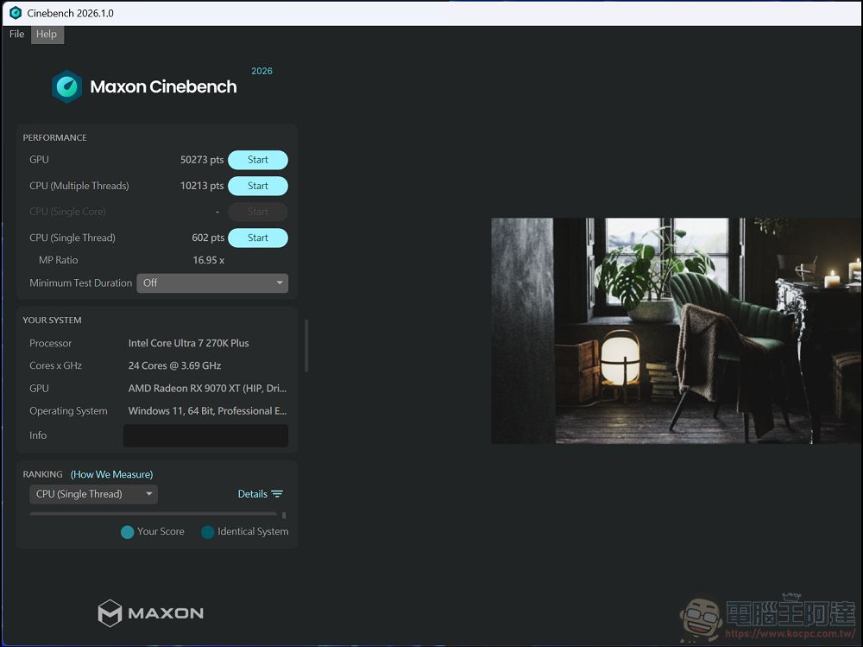Click the hexagonal Maxon Cinebench logo
The height and width of the screenshot is (647, 863).
pyautogui.click(x=66, y=86)
